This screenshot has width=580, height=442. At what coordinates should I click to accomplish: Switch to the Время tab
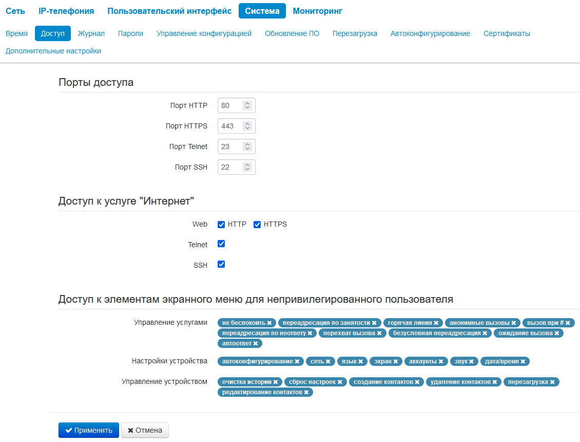16,33
